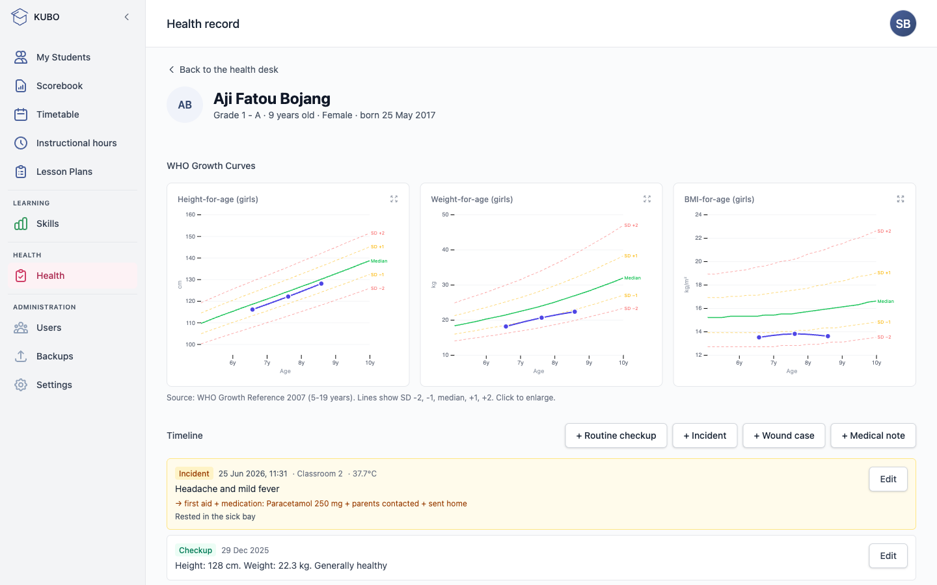Open Settings in the sidebar
This screenshot has height=585, width=937.
click(x=73, y=385)
